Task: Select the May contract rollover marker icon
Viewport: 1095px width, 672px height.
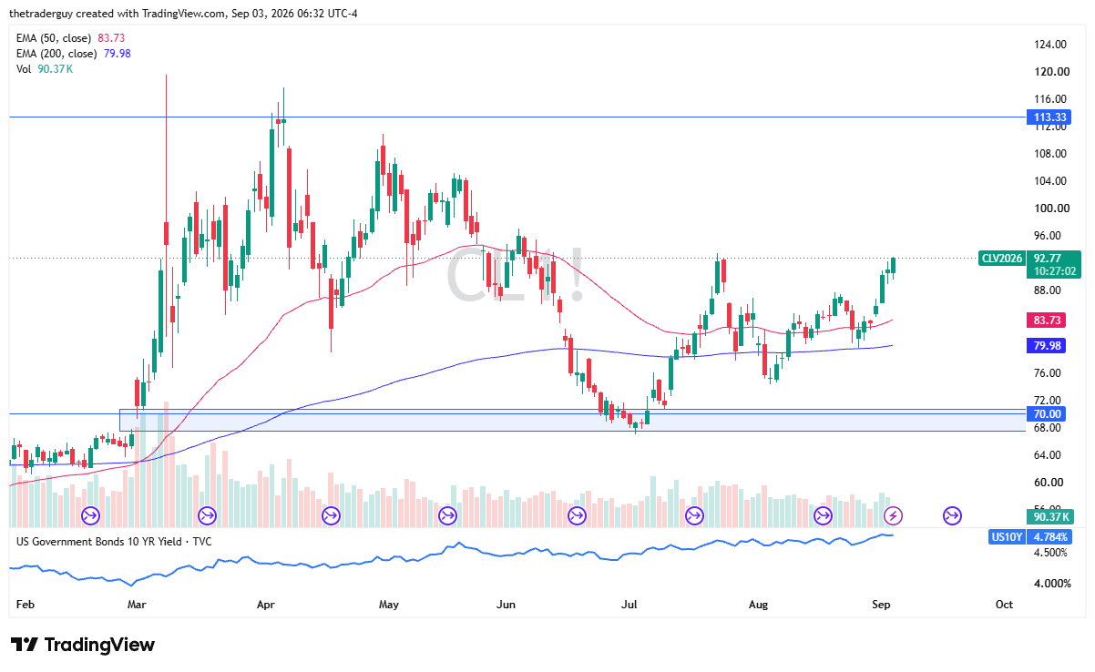Action: [x=447, y=516]
